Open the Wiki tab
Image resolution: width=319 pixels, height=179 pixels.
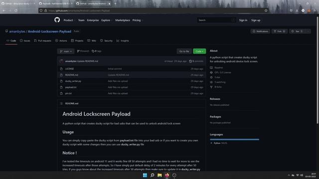(x=92, y=41)
